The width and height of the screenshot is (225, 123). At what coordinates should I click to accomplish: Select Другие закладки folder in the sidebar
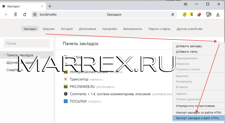pos(20,63)
